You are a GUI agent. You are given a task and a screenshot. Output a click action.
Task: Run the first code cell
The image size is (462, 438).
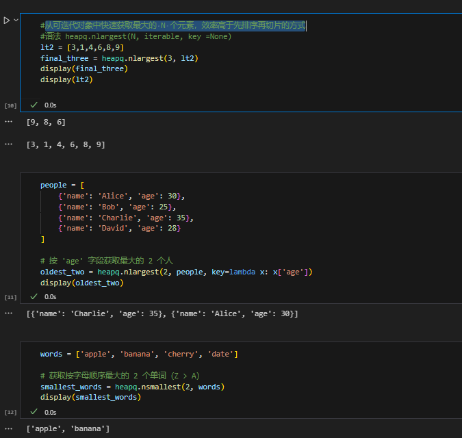click(6, 21)
